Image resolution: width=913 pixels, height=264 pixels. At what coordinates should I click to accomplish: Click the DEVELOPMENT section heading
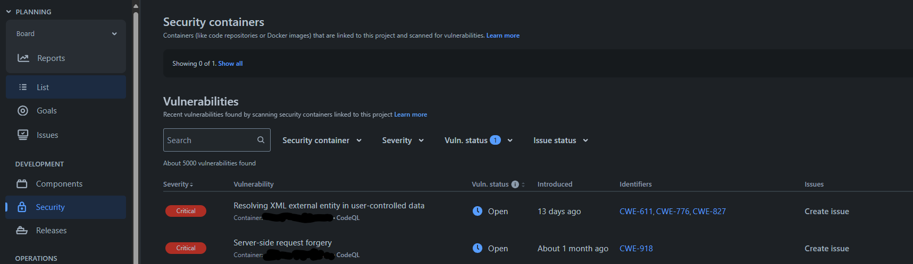(39, 164)
